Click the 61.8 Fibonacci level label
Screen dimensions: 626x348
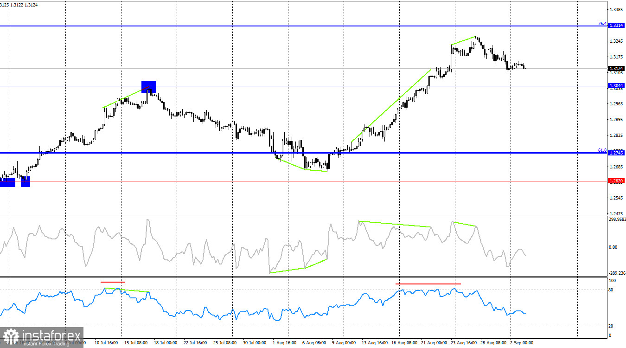pos(602,150)
